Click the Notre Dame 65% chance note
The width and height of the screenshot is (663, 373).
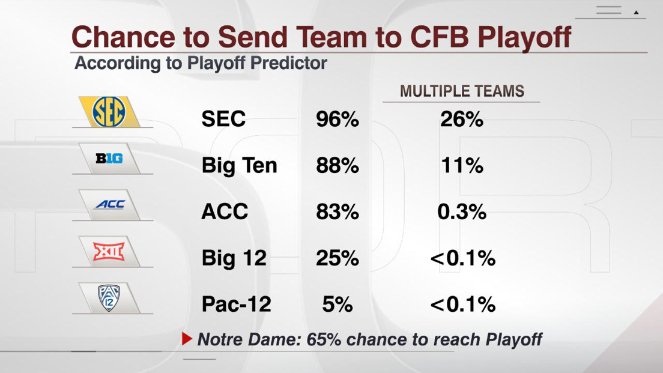coord(369,339)
